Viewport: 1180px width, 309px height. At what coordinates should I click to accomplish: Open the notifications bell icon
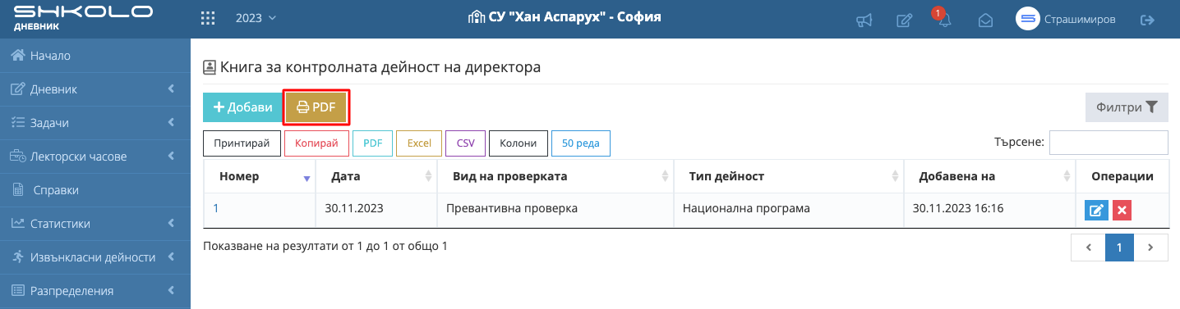pos(944,20)
